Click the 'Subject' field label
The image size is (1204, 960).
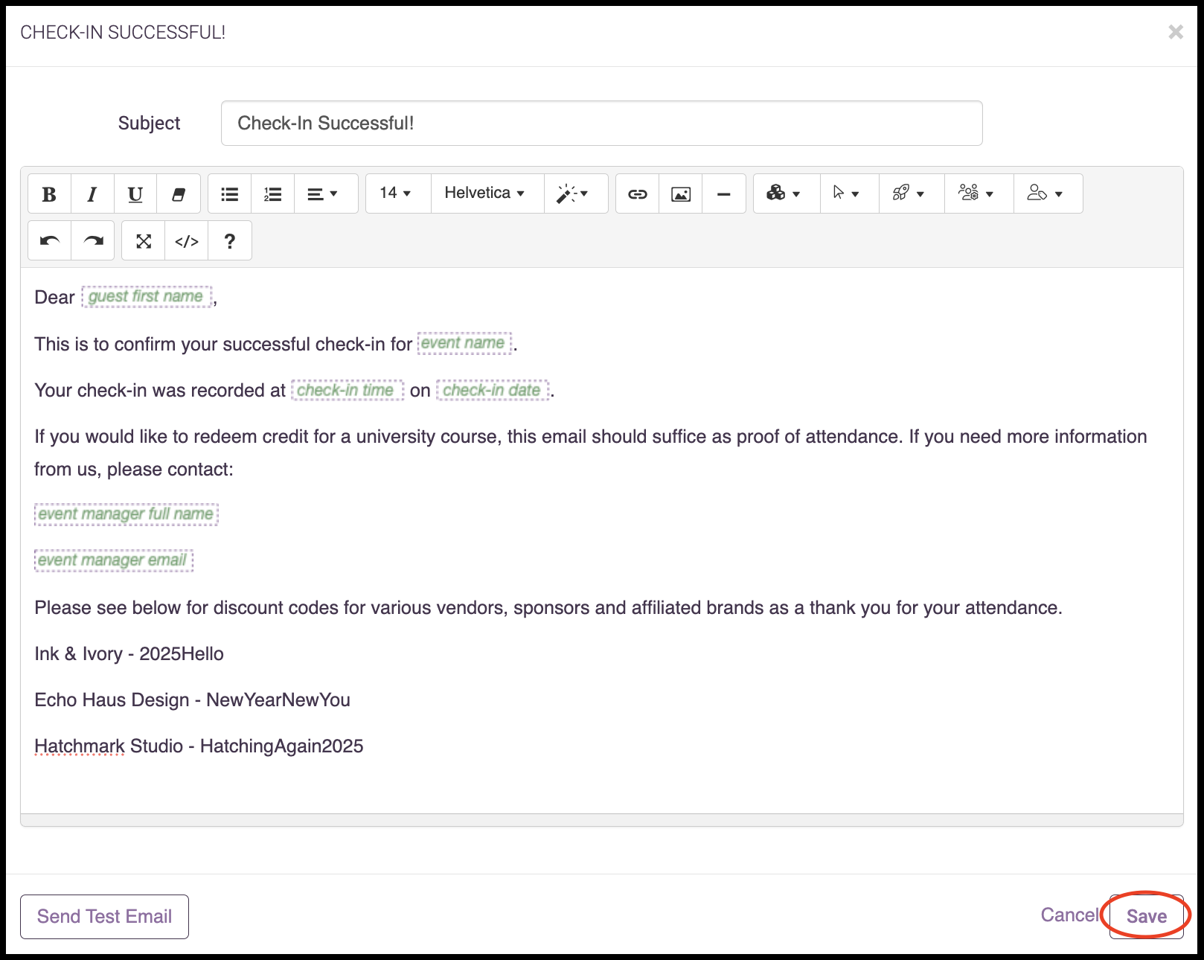(x=149, y=124)
